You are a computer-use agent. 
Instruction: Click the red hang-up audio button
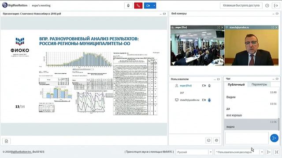pos(138,6)
